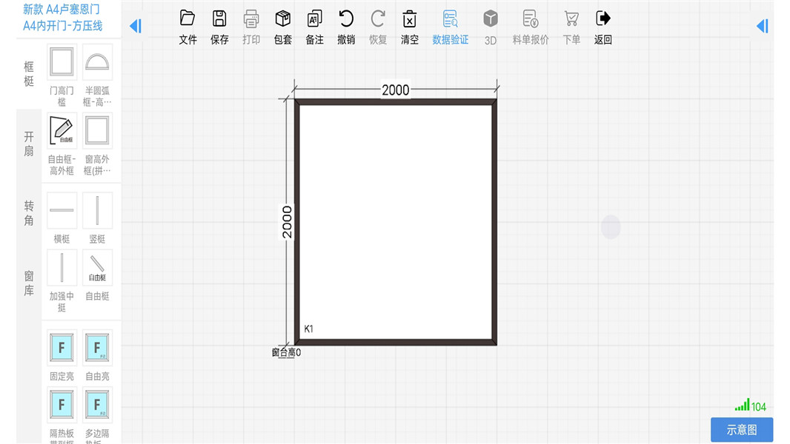Select the 固定亮 fixed glass component
This screenshot has height=444, width=790.
coord(62,348)
